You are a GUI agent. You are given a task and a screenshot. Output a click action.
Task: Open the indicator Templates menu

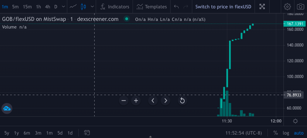(152, 7)
